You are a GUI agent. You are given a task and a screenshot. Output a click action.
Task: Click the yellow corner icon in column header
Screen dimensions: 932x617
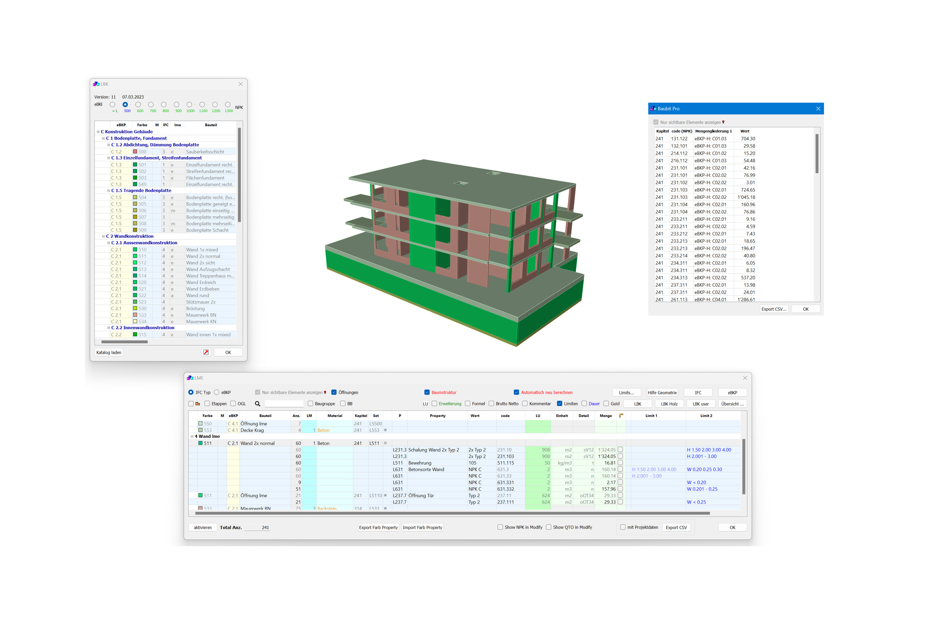[621, 416]
